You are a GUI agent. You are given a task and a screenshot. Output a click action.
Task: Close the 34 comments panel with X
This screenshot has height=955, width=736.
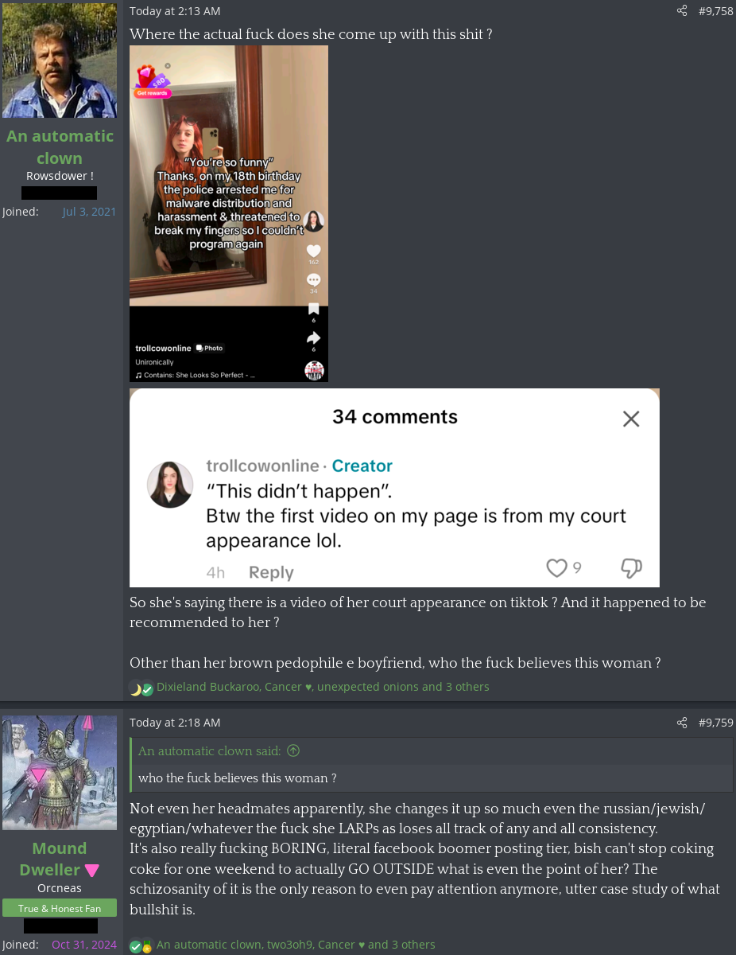click(631, 419)
